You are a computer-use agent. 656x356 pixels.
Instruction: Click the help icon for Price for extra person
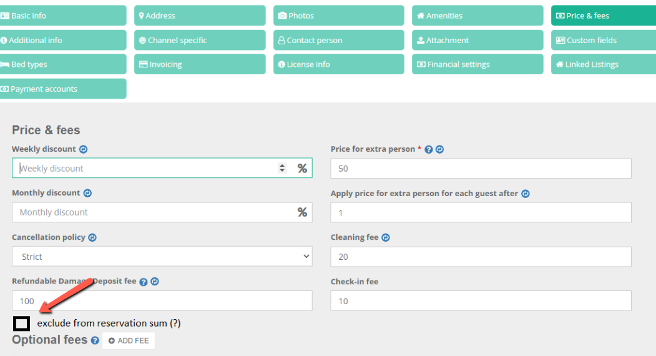428,149
